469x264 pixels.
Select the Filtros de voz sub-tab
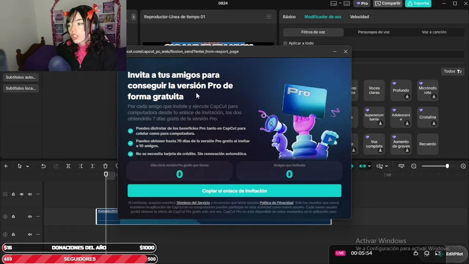point(313,32)
